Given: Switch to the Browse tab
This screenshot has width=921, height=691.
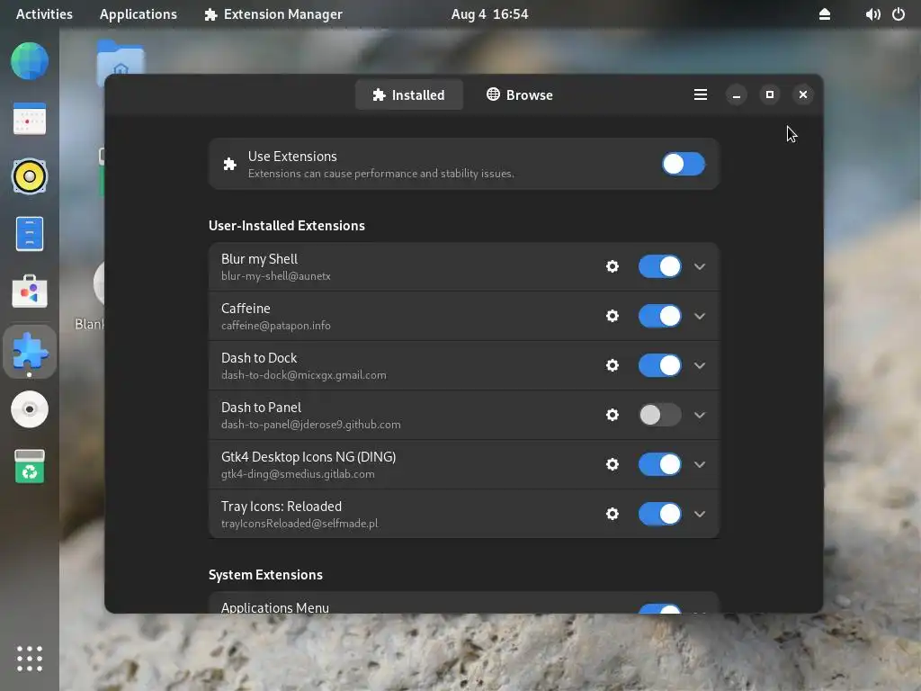Looking at the screenshot, I should (520, 94).
